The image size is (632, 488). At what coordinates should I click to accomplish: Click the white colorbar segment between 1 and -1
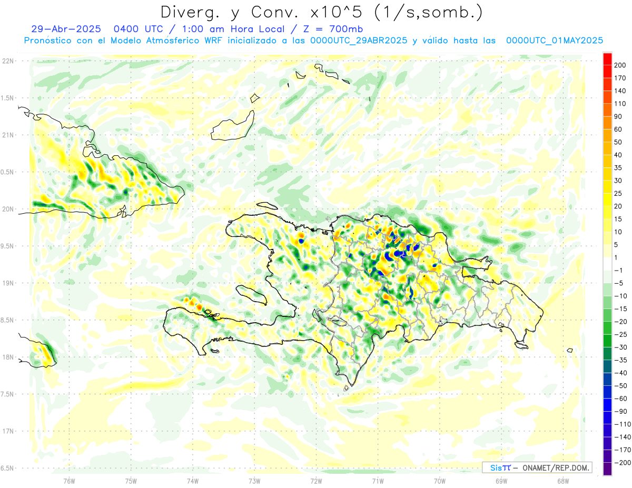point(607,264)
